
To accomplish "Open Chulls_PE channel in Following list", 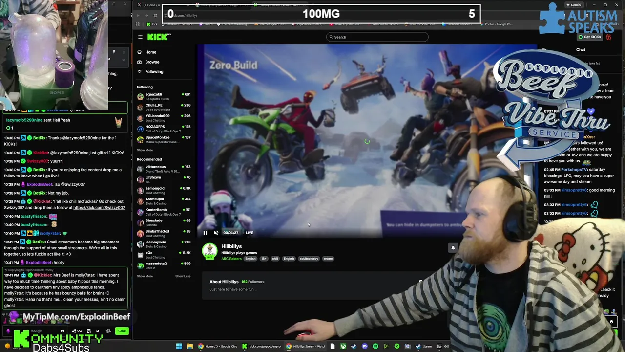I will coord(164,107).
